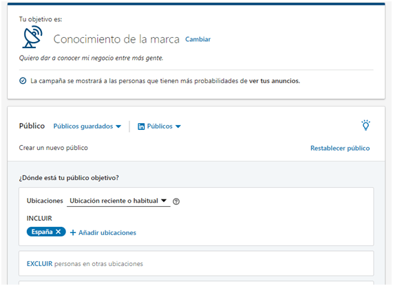Click the Conocimiento de la marca heading
The width and height of the screenshot is (393, 286).
pos(116,39)
